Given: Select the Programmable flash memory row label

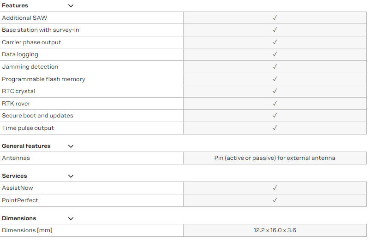Looking at the screenshot, I should click(43, 79).
